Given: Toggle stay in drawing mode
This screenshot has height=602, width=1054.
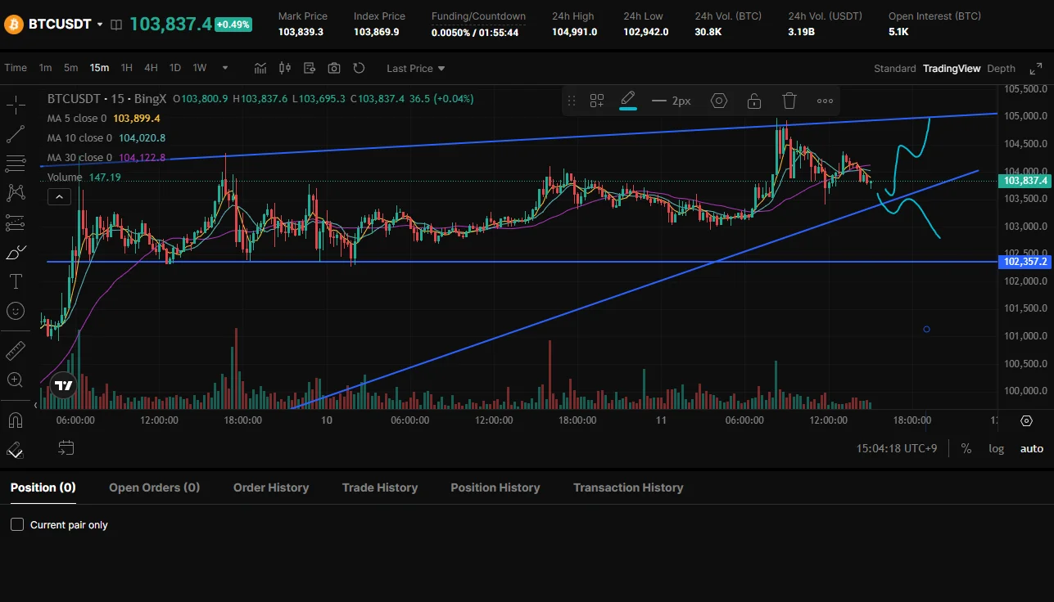Looking at the screenshot, I should click(16, 450).
